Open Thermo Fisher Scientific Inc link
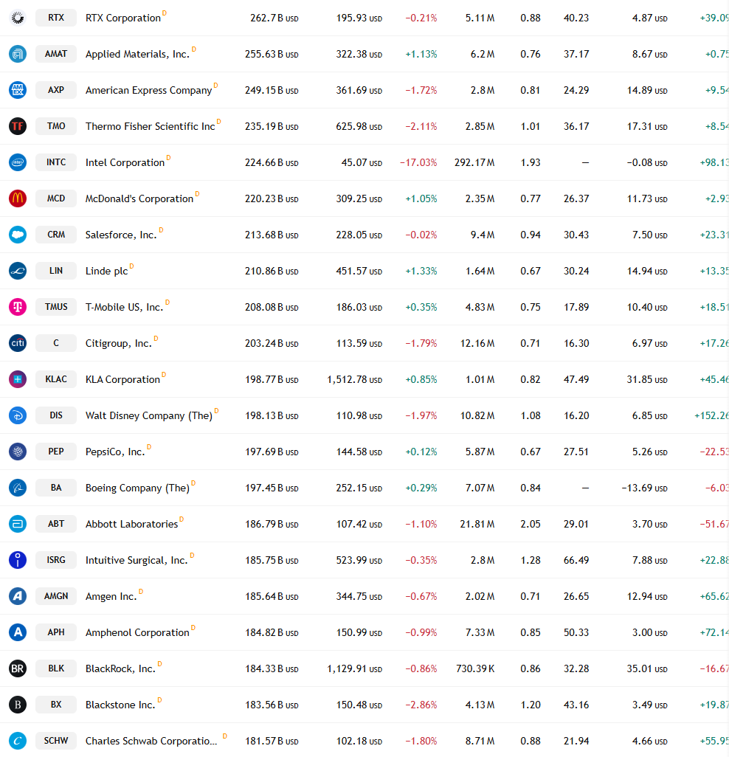 click(x=150, y=126)
